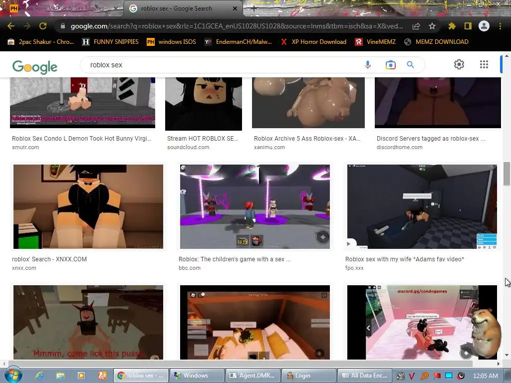Image resolution: width=511 pixels, height=383 pixels.
Task: Open the FUNNY SNIPPIES bookmark
Action: pos(110,42)
